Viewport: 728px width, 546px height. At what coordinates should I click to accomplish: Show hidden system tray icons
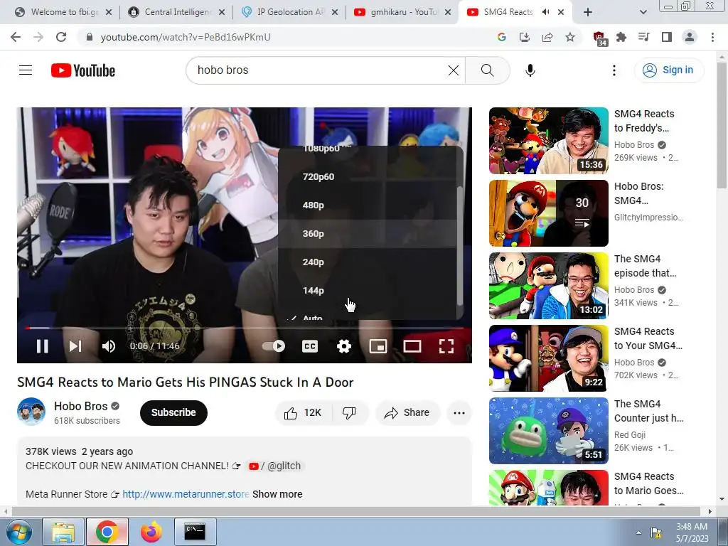pyautogui.click(x=639, y=532)
